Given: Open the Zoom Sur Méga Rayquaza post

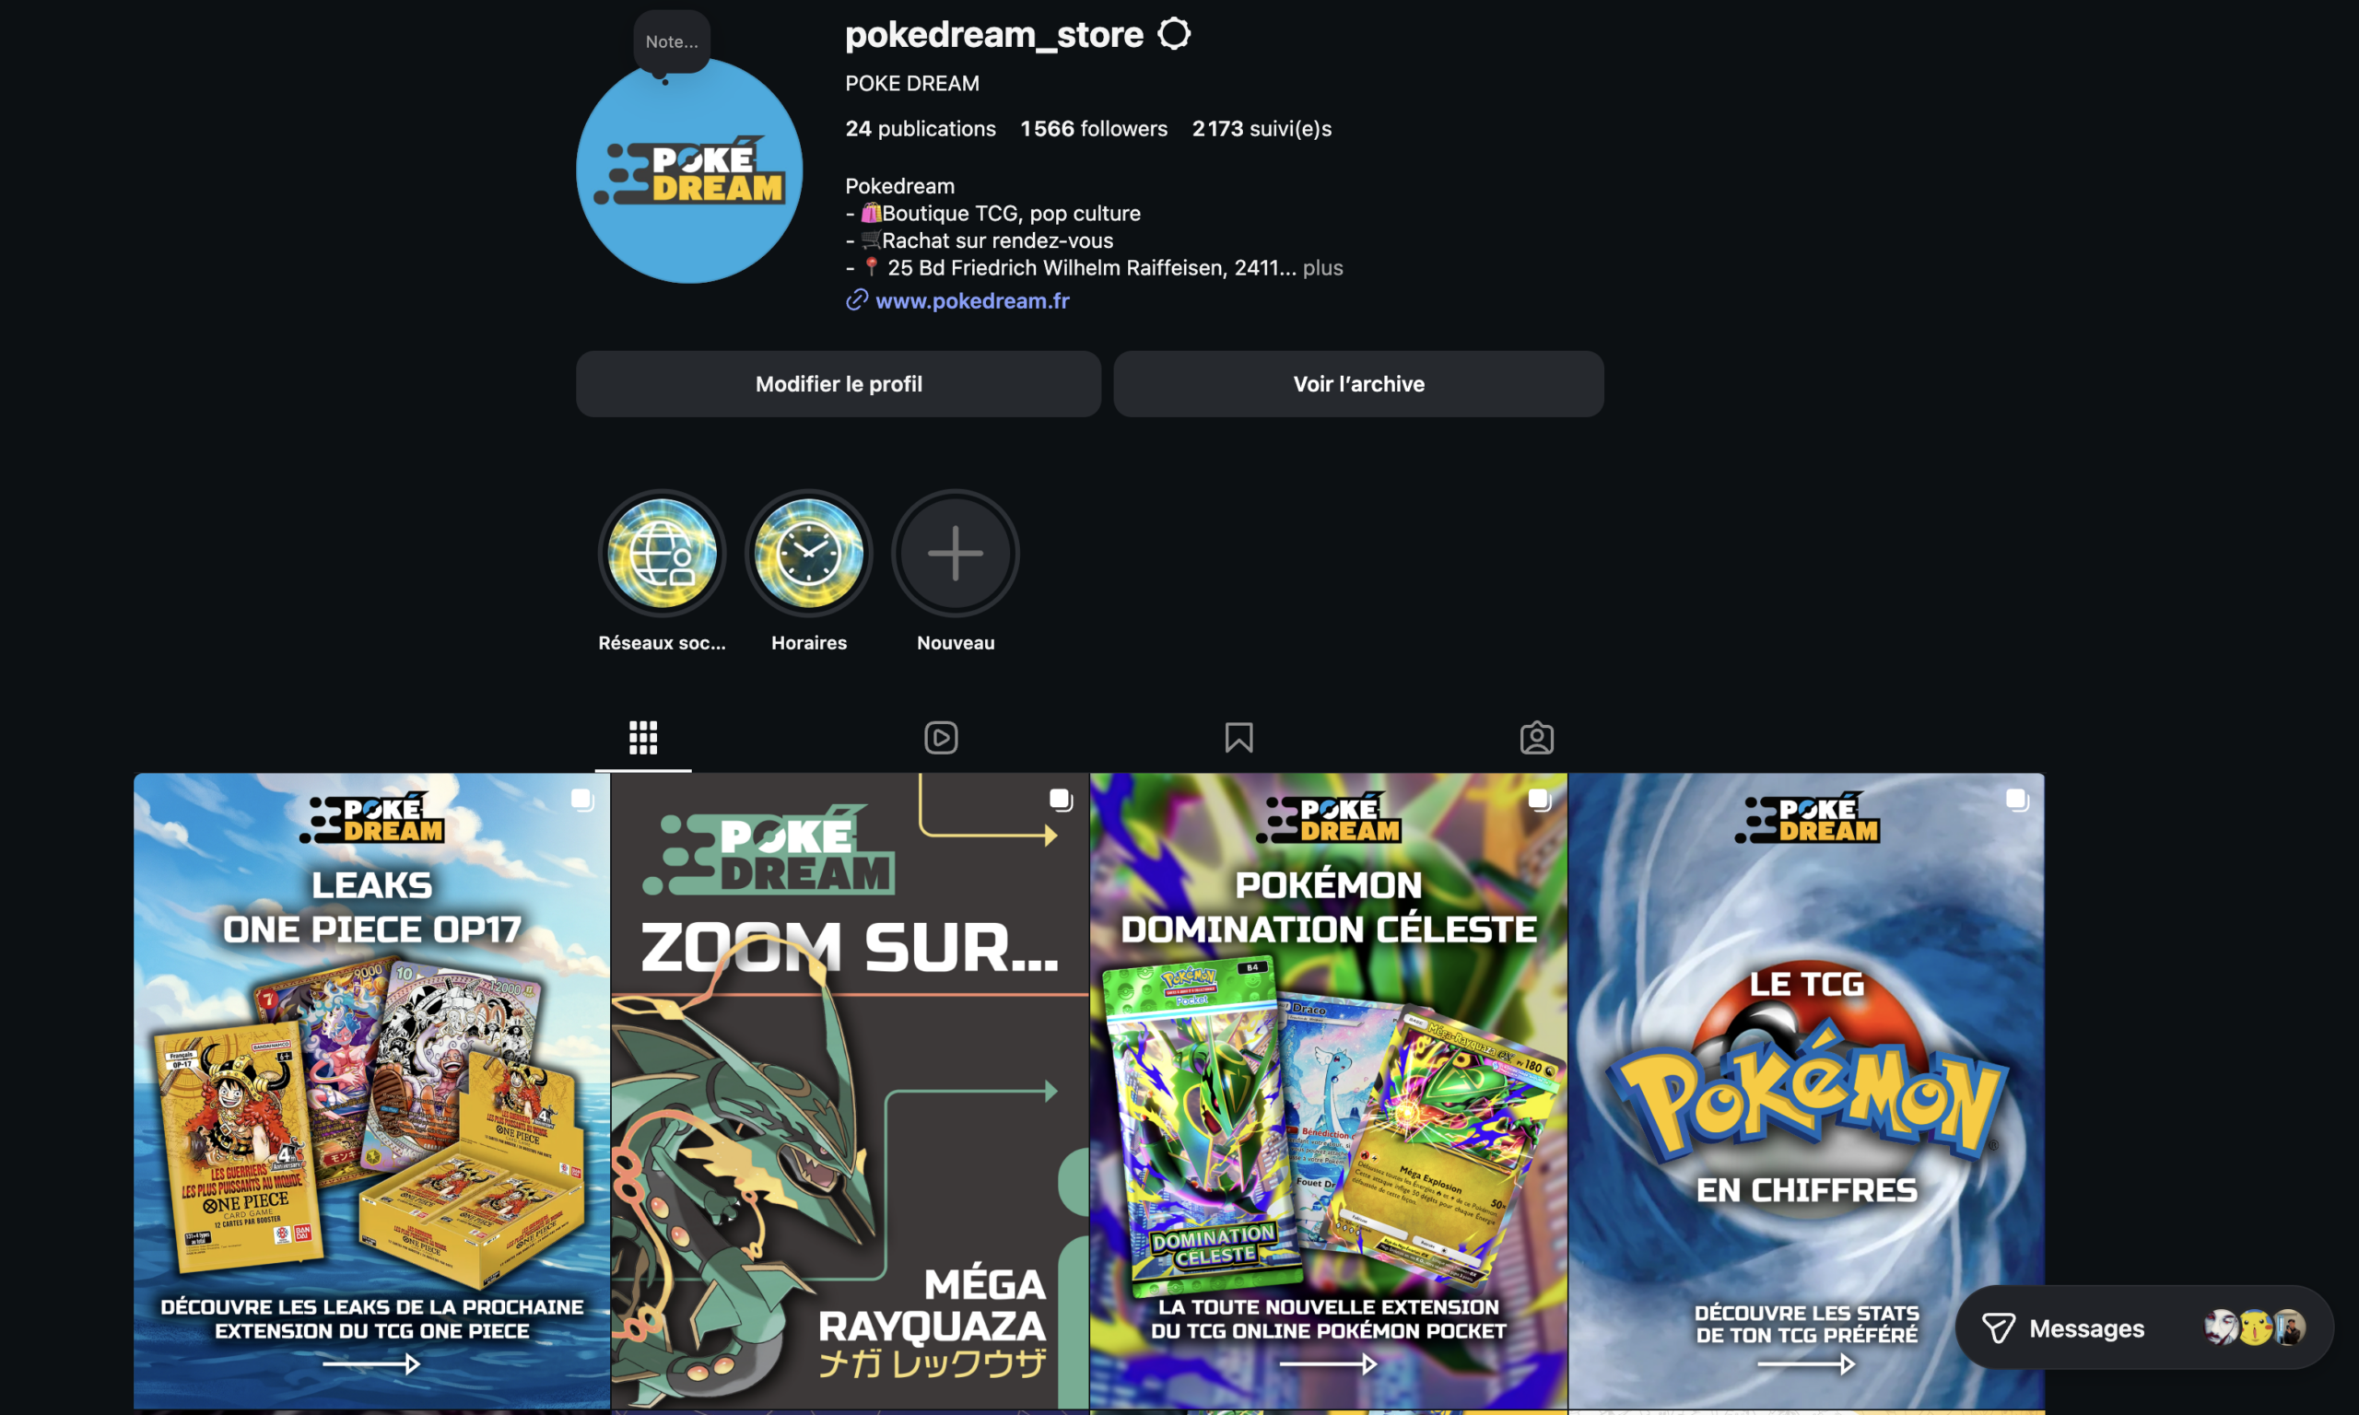Looking at the screenshot, I should (851, 1091).
